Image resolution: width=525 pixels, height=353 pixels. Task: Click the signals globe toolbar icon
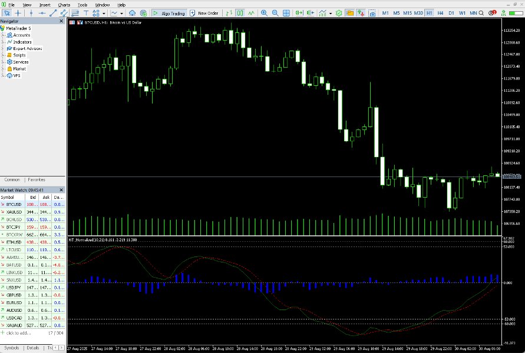pyautogui.click(x=143, y=13)
